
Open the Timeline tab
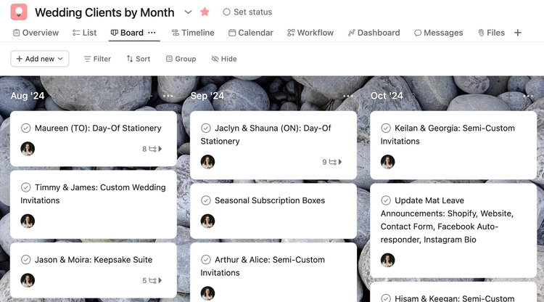[193, 33]
